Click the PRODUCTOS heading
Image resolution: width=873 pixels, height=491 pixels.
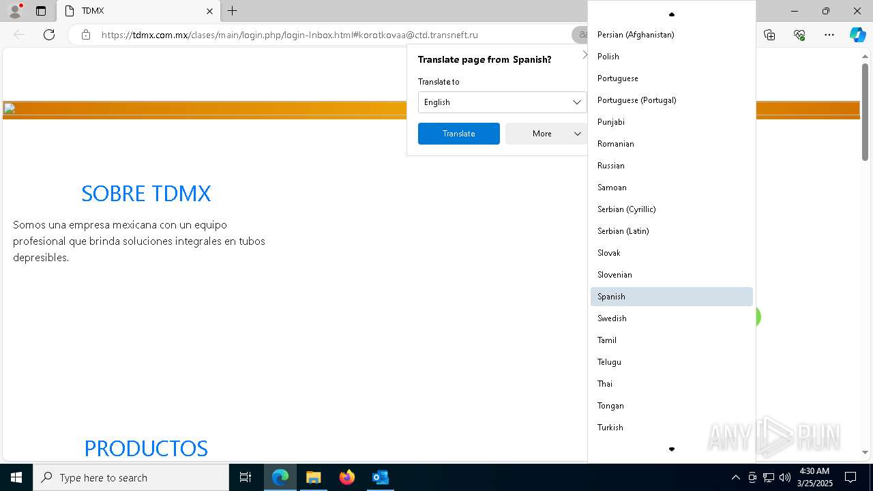tap(146, 448)
